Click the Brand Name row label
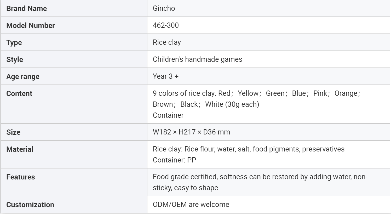 (26, 9)
